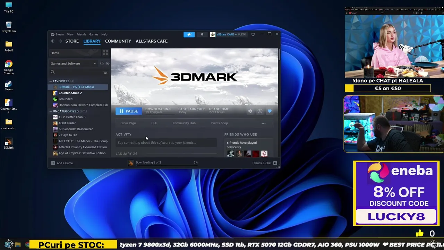The height and width of the screenshot is (250, 444).
Task: Open the Steam notifications bell
Action: (x=202, y=34)
